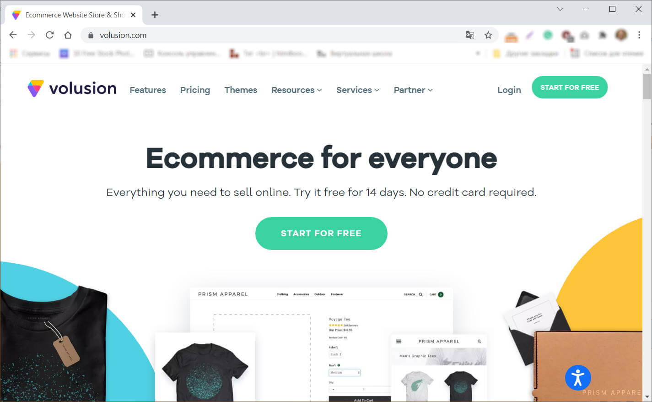Open the Pricing page
652x402 pixels.
tap(195, 90)
